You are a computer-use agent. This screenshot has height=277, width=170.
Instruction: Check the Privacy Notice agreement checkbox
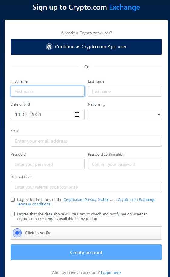coord(13,200)
